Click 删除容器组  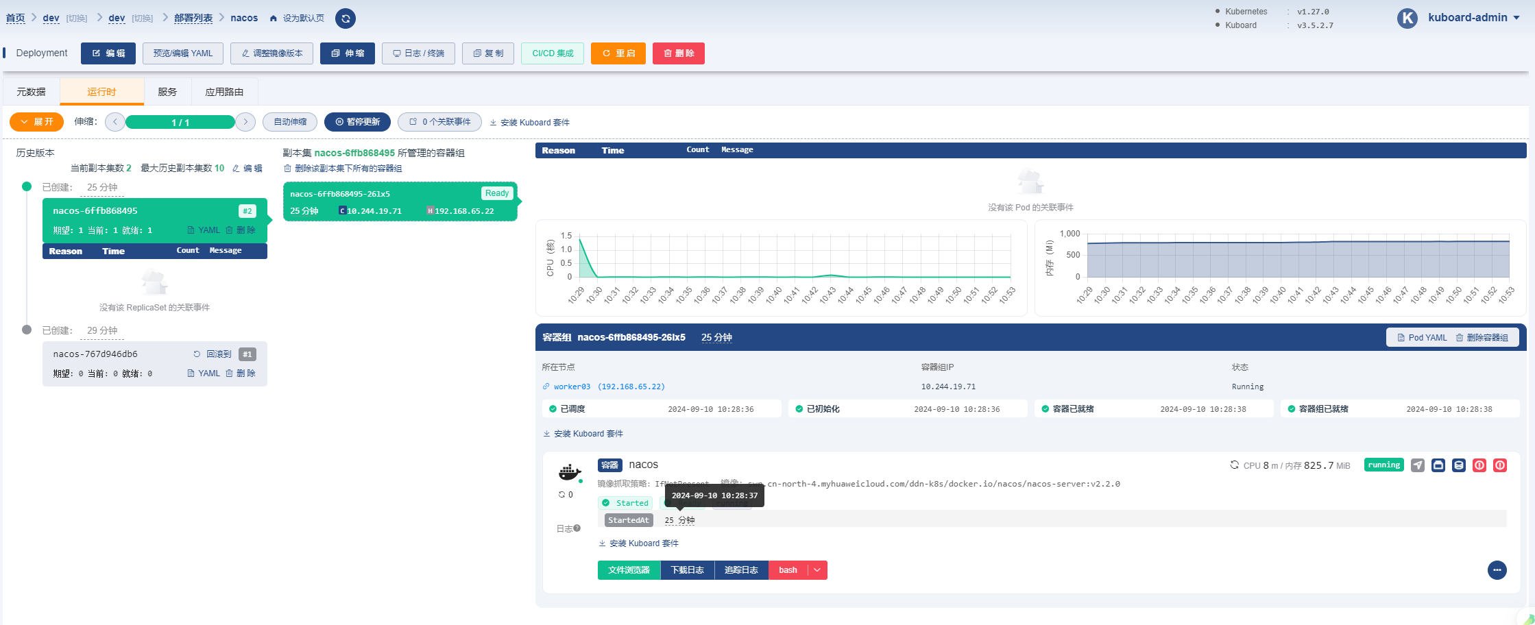point(1482,338)
